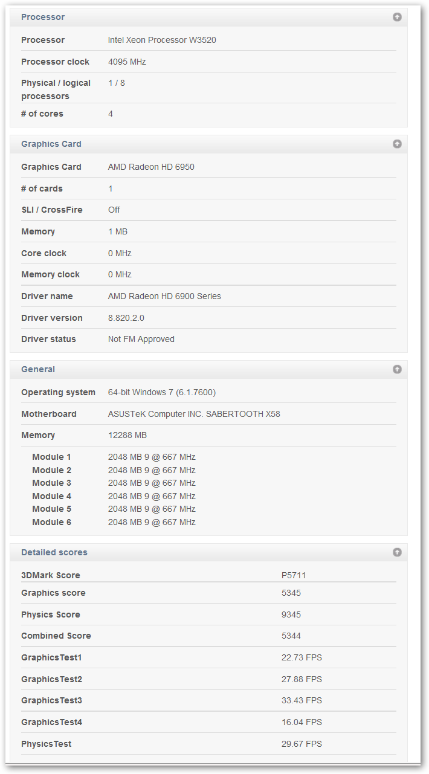429x774 pixels.
Task: Select the Intel Xeon Processor W3520 text
Action: point(162,40)
